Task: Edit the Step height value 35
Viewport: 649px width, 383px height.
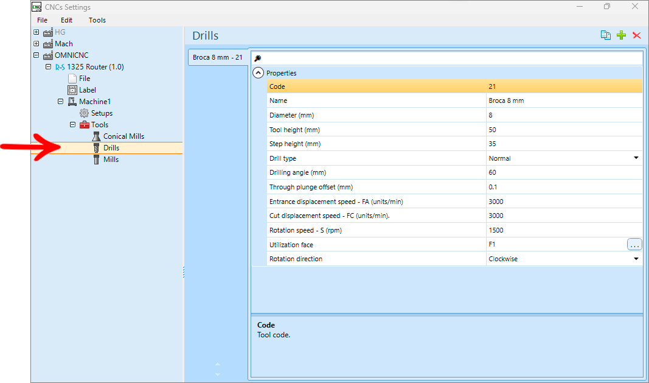Action: tap(564, 144)
